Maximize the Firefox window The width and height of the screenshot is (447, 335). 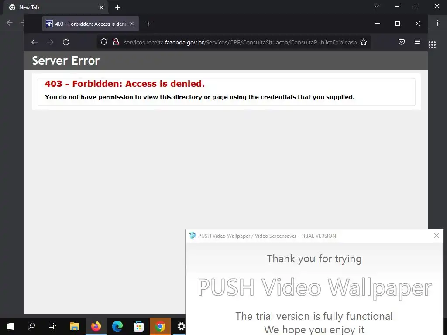tap(398, 24)
